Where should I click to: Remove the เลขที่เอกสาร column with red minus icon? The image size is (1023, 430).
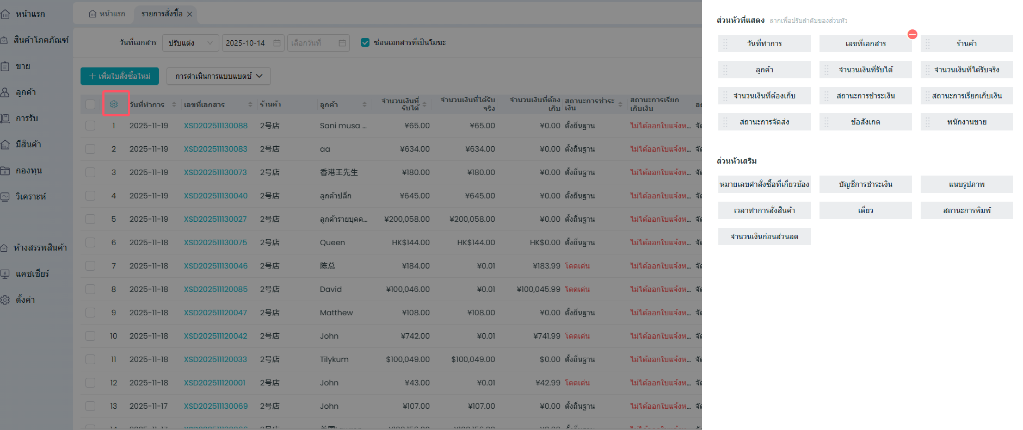(x=913, y=34)
